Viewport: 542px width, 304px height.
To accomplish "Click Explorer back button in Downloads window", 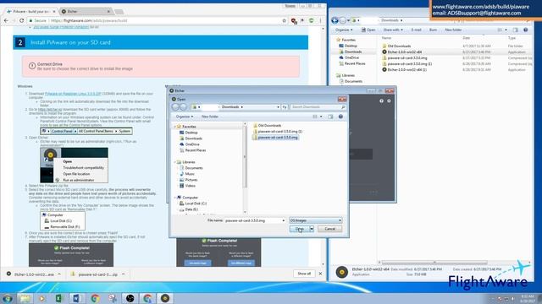I will click(335, 20).
